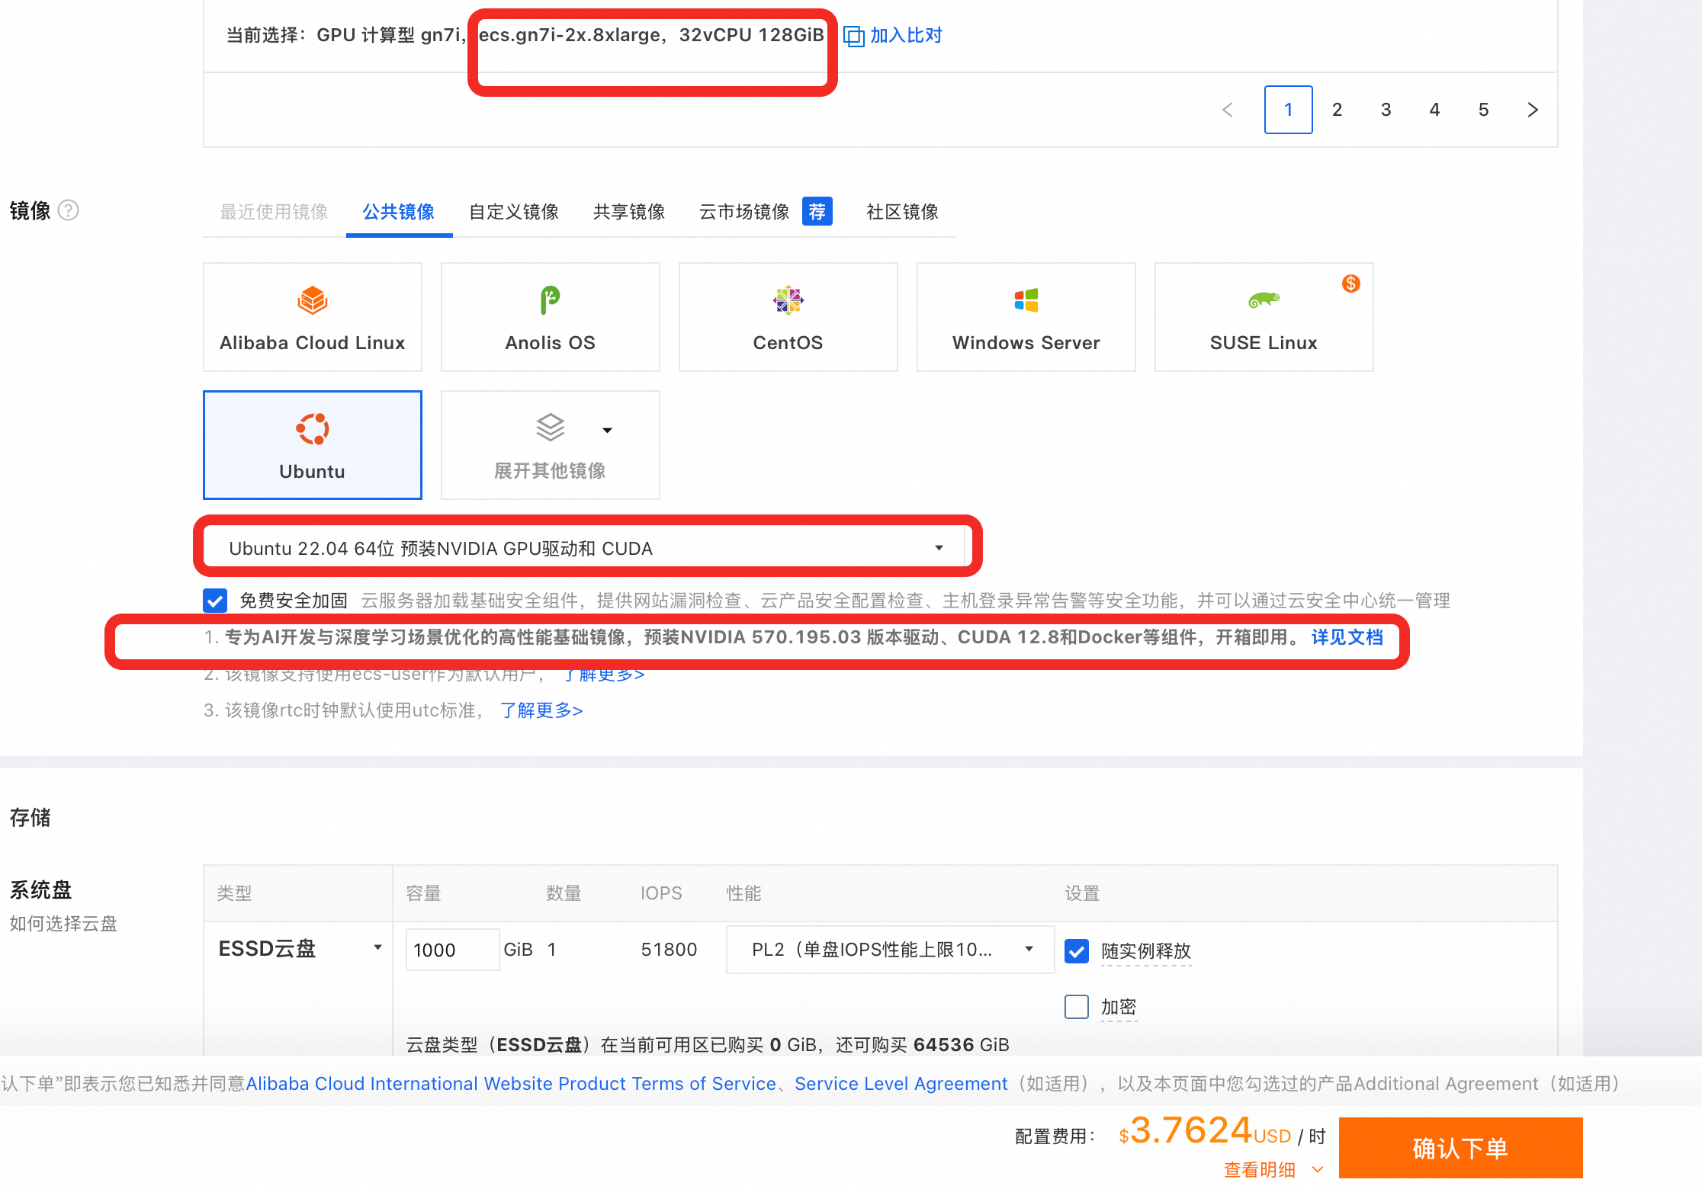The image size is (1702, 1189).
Task: Select the Alibaba Cloud Linux image icon
Action: 312,300
